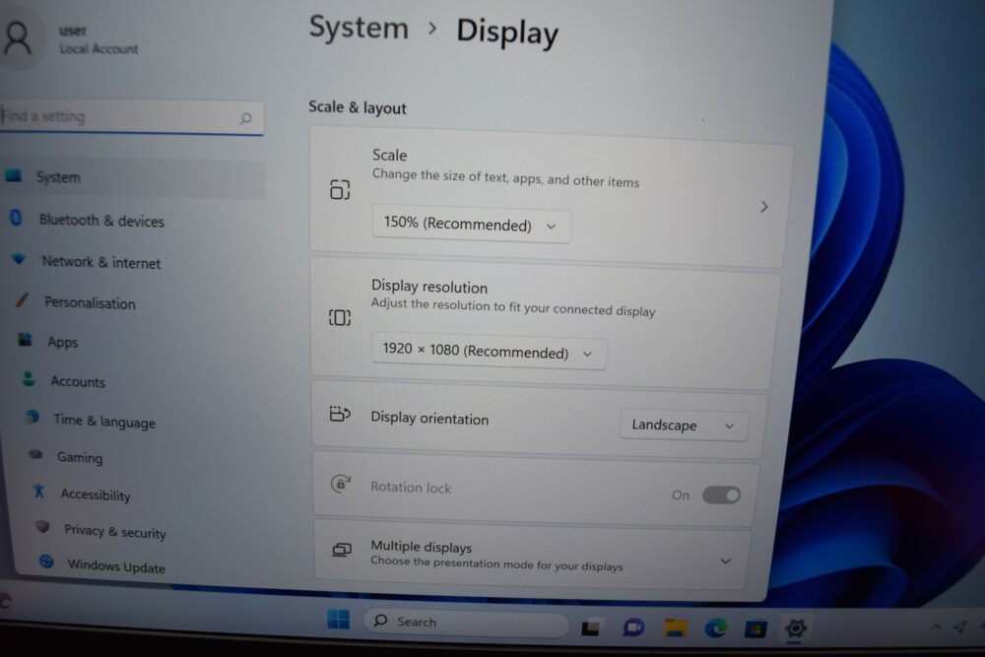The image size is (985, 657).
Task: Select Bluetooth & devices in sidebar
Action: point(101,221)
